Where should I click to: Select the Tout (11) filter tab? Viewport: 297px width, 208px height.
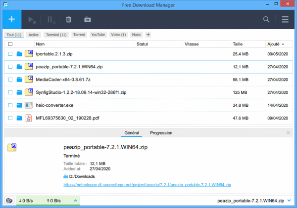(14, 35)
